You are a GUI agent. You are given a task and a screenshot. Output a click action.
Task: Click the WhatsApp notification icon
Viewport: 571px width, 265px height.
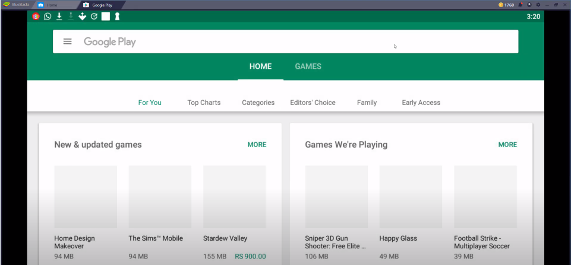point(48,17)
